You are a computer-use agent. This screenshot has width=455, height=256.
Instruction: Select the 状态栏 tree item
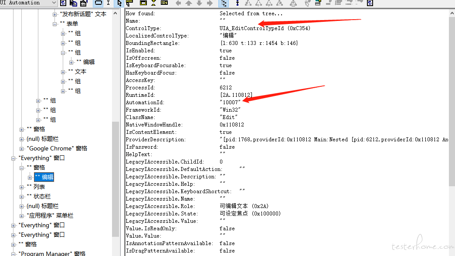[x=39, y=196]
